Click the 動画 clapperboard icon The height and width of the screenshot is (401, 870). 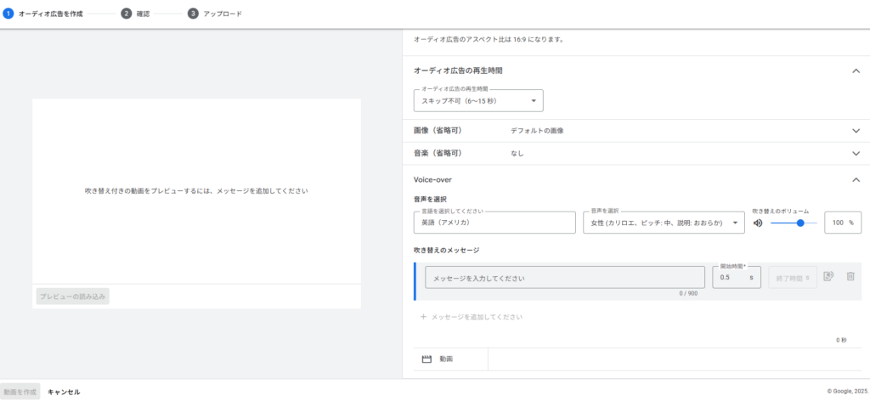click(427, 359)
